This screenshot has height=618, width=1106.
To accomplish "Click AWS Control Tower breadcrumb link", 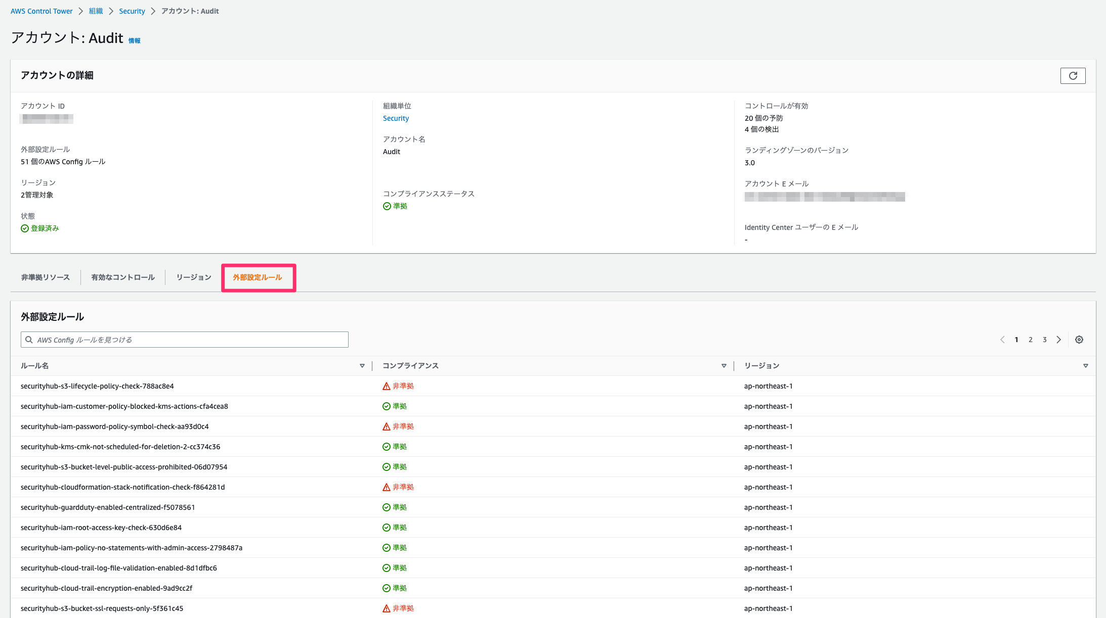I will coord(41,11).
